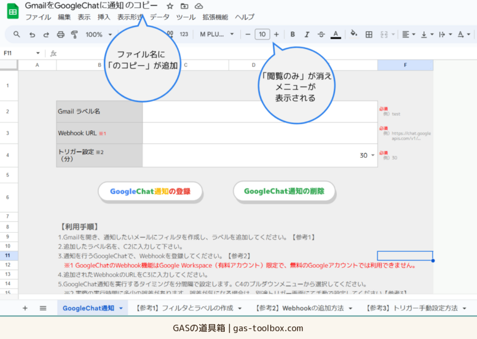Screen dimensions: 477x339
Task: Activate the paint format tool
Action: 75,35
